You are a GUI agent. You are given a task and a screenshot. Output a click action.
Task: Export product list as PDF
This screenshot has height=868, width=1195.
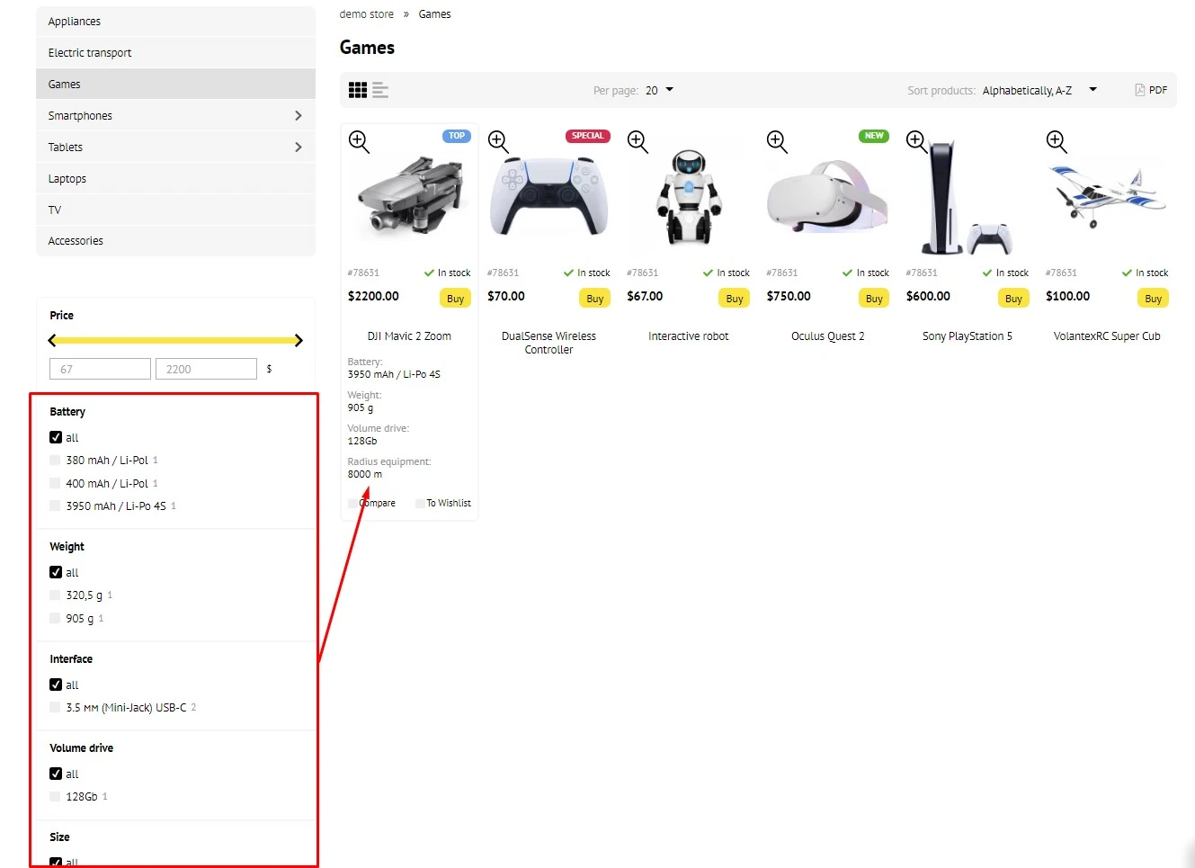1151,89
